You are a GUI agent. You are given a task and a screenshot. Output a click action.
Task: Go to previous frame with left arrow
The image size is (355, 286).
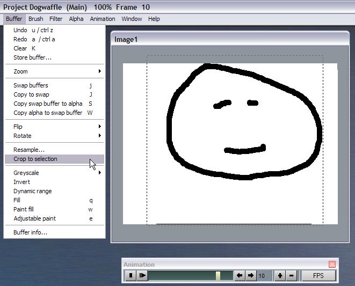point(240,276)
